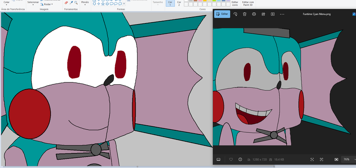Start slideshow in Photos viewer
This screenshot has width=356, height=168.
point(273,14)
